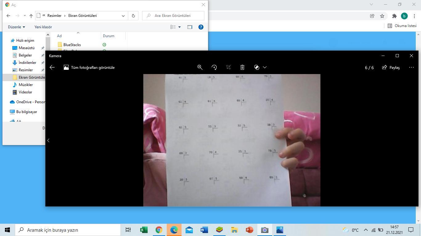Show hidden system tray icons
The height and width of the screenshot is (236, 421).
pos(366,230)
